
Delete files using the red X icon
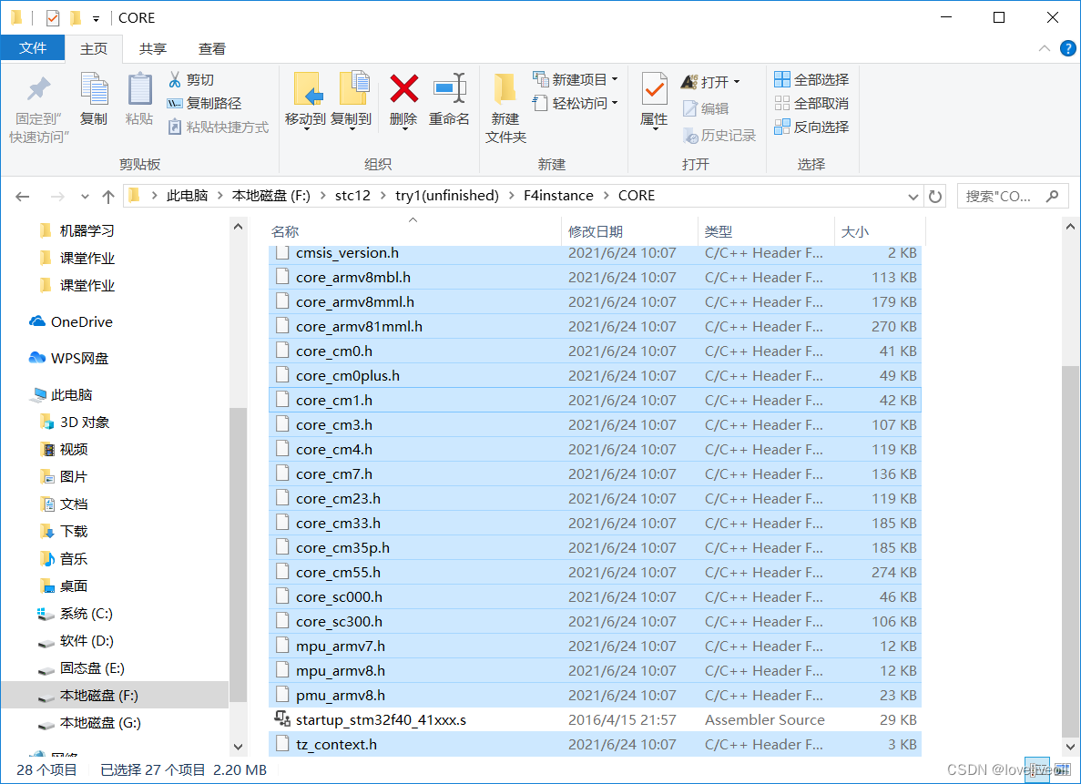pos(404,89)
